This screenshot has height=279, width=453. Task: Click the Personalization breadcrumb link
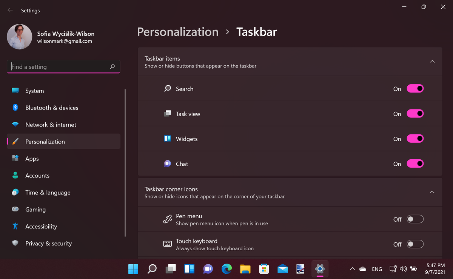[177, 32]
